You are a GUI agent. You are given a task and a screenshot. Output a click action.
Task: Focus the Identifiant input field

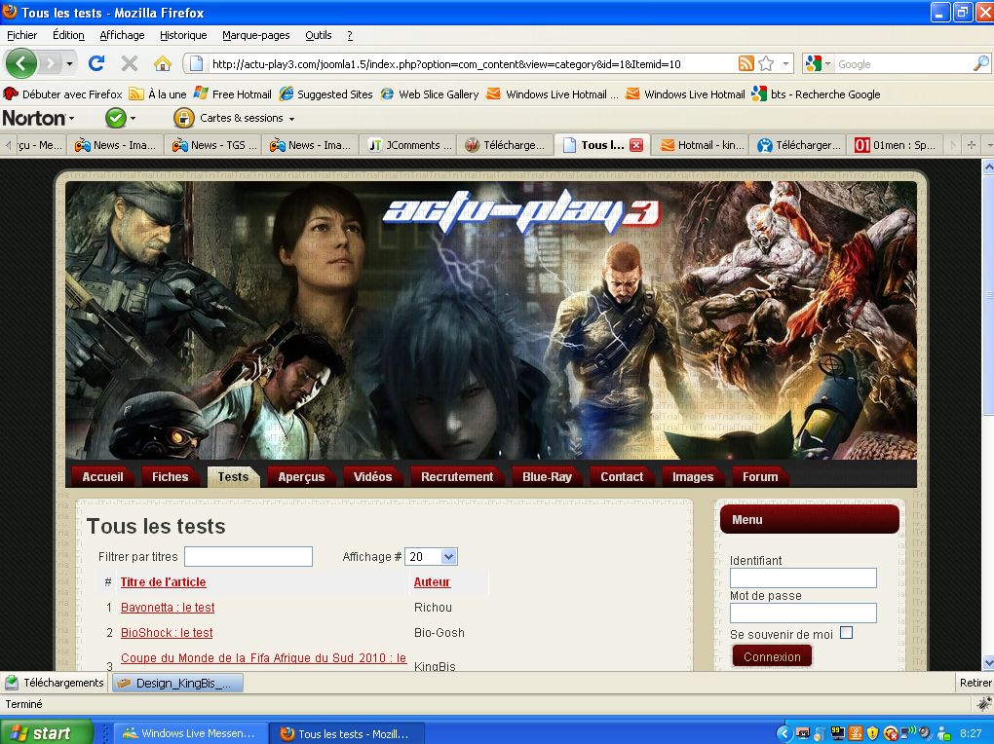(803, 577)
